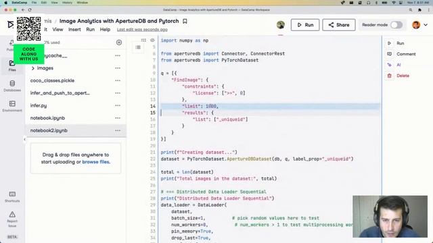This screenshot has height=243, width=433.
Task: Toggle the cell visibility eye icon
Action: pos(152,40)
